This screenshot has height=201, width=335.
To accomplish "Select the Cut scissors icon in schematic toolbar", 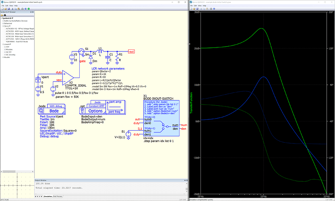I will coord(12,9).
